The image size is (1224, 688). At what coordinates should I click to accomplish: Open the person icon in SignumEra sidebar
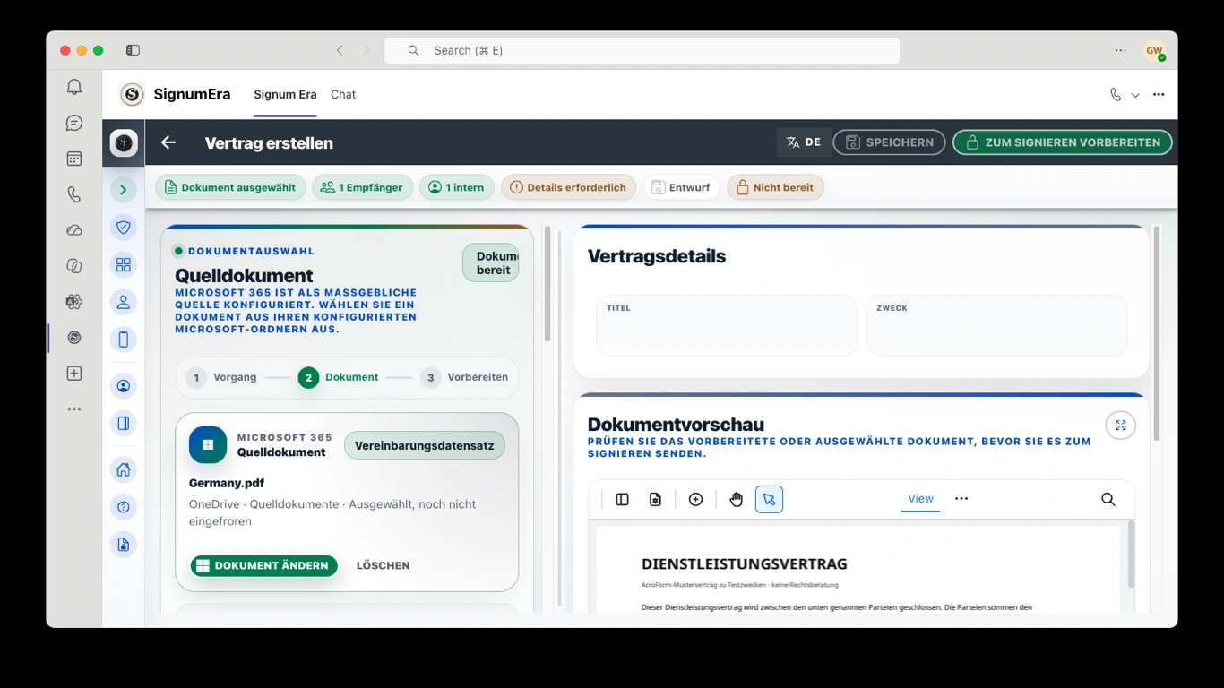pyautogui.click(x=124, y=302)
